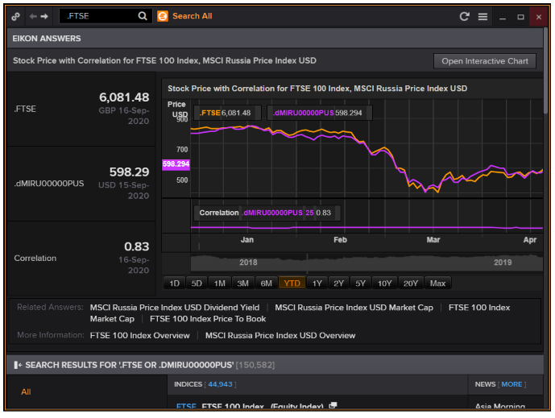Click the chart timeline range navigator
The height and width of the screenshot is (418, 555).
[353, 263]
